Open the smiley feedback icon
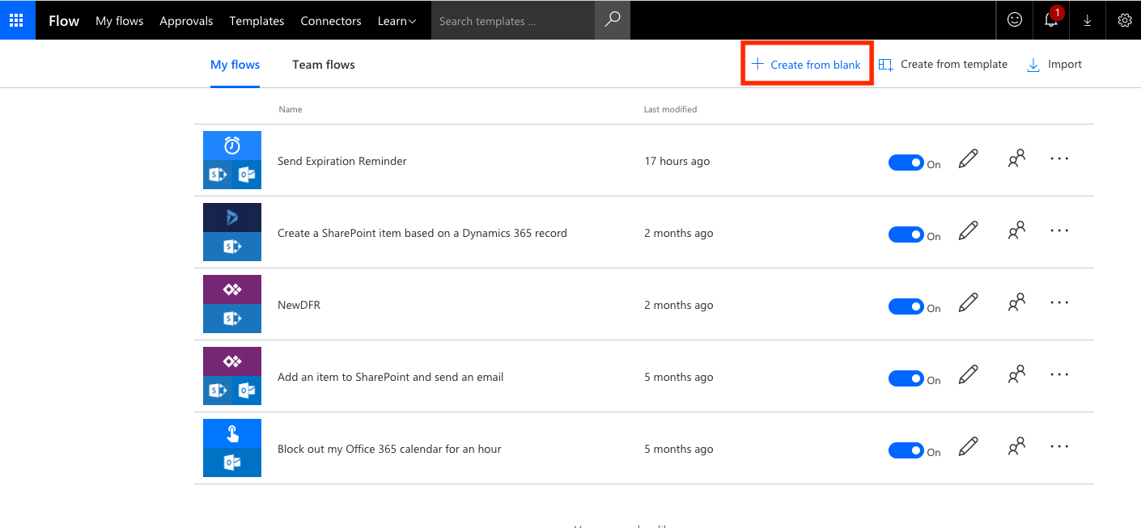The image size is (1141, 528). [x=1015, y=20]
